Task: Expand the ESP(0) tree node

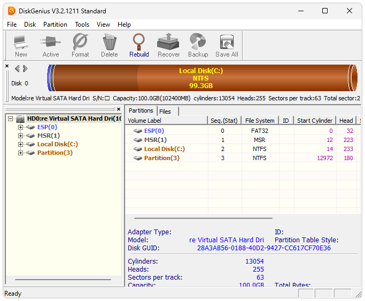Action: (x=21, y=127)
